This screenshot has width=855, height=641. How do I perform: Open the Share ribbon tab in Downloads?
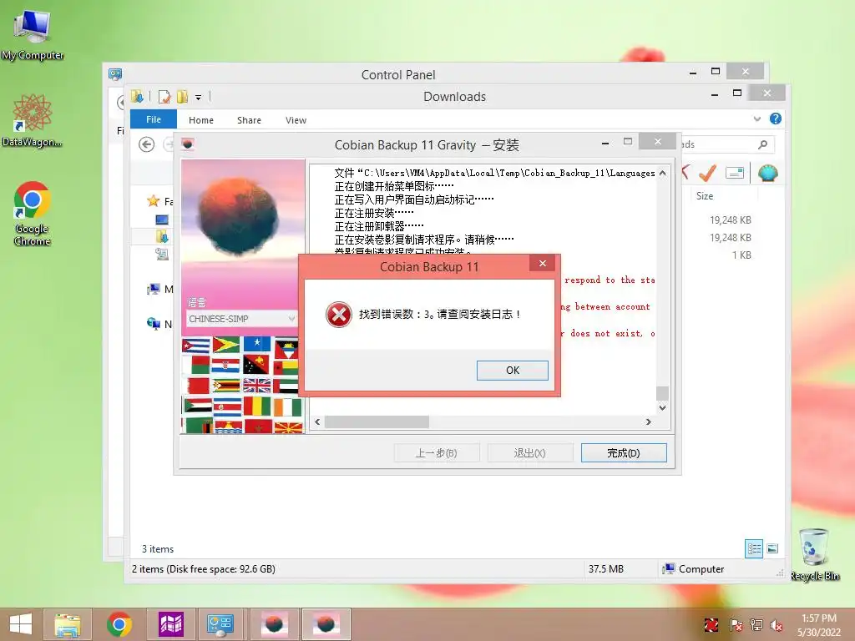[x=249, y=120]
